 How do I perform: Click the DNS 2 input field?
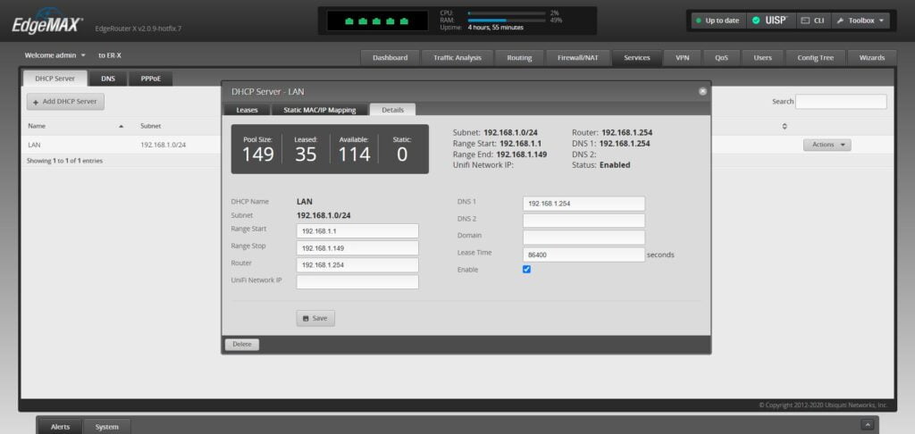(x=584, y=221)
